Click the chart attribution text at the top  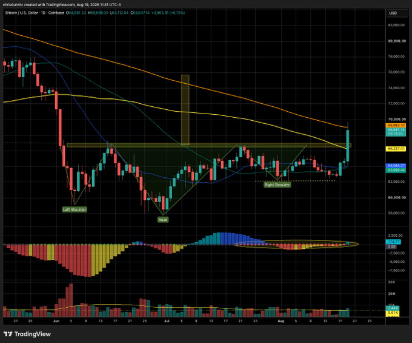tap(62, 4)
